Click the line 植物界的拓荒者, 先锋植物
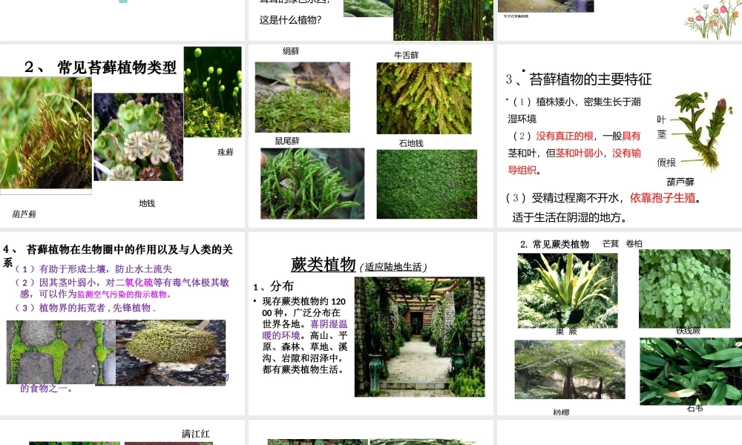 [x=85, y=308]
